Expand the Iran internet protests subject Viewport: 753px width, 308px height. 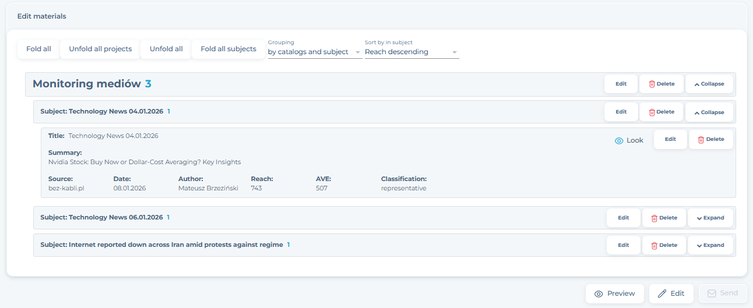coord(710,245)
